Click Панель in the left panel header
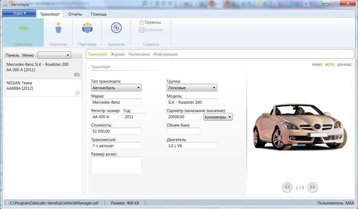The width and height of the screenshot is (358, 209). pyautogui.click(x=13, y=55)
